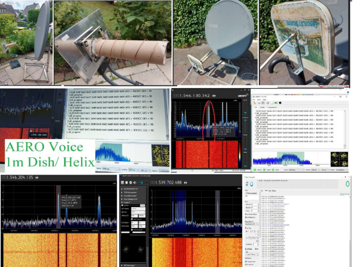The image size is (355, 267).
Task: Toggle the Auto Tracking checkbox
Action: click(132, 219)
